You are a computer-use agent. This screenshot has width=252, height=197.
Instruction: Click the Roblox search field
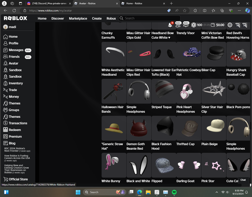[x=150, y=18]
